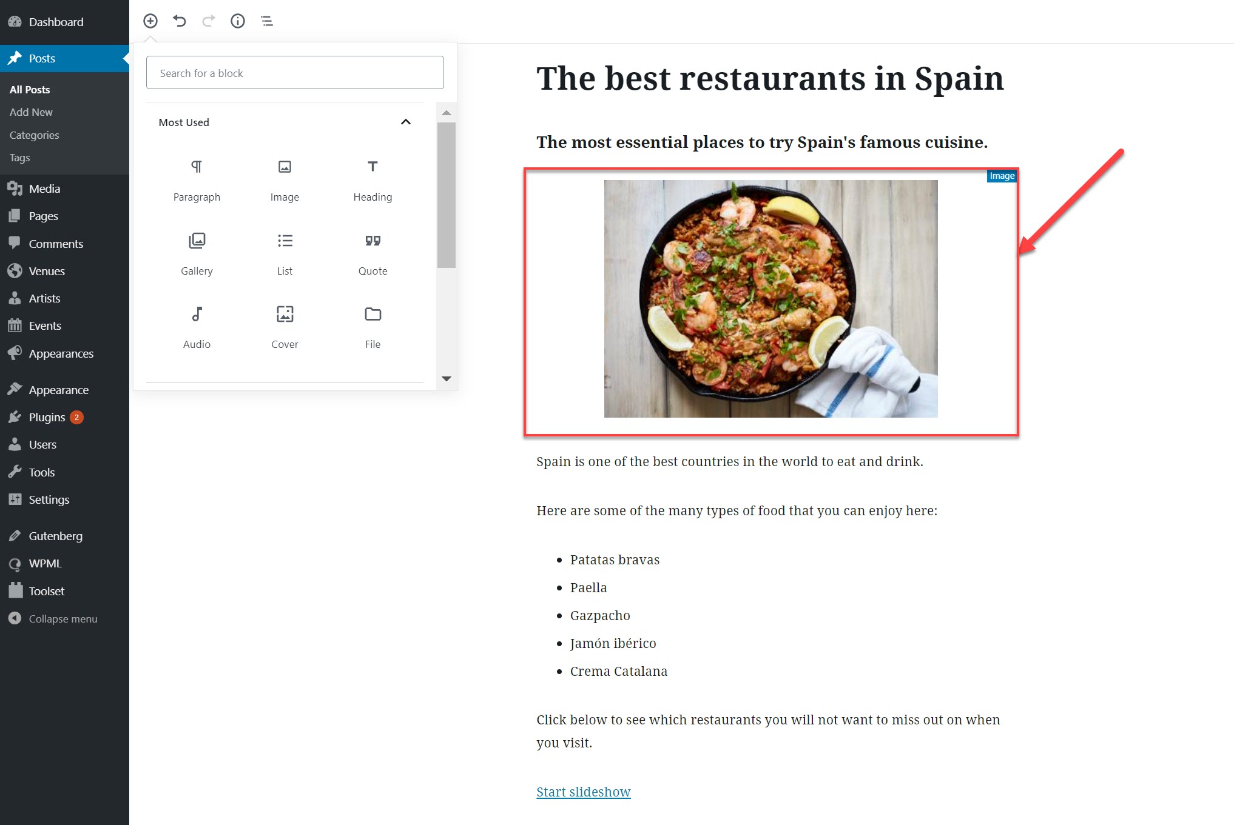The image size is (1234, 825).
Task: Open the Posts menu
Action: (x=64, y=58)
